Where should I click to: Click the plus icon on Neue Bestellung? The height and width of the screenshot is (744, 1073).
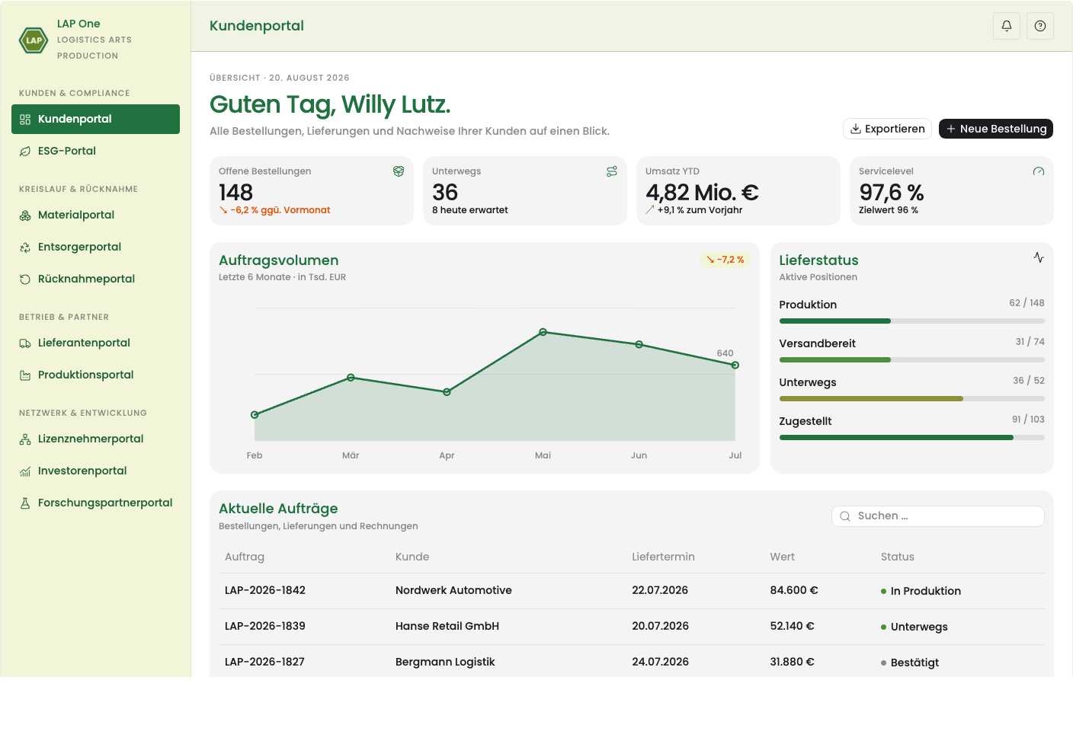click(x=951, y=129)
